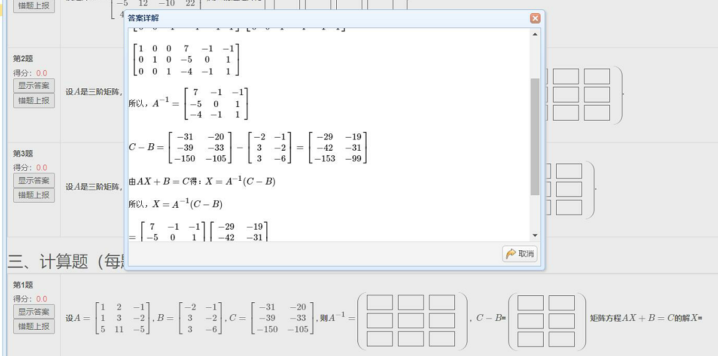Click the 得分: 0.0 score under 第3题
Image resolution: width=718 pixels, height=356 pixels.
click(30, 168)
